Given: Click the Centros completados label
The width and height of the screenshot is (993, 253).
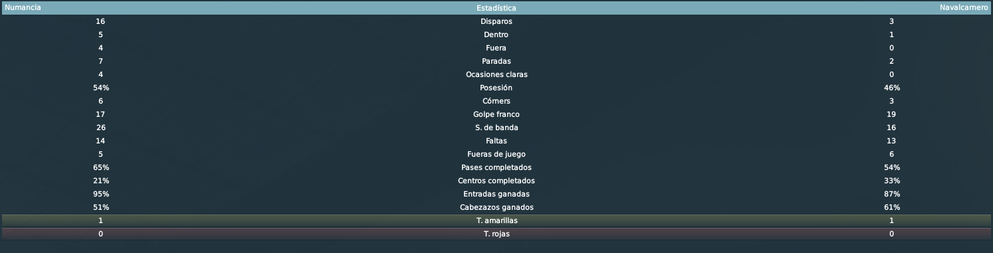Looking at the screenshot, I should pyautogui.click(x=497, y=181).
